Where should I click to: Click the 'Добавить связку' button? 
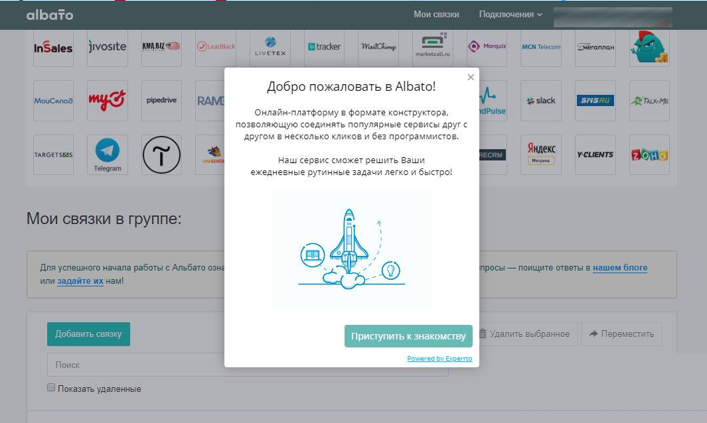coord(88,334)
